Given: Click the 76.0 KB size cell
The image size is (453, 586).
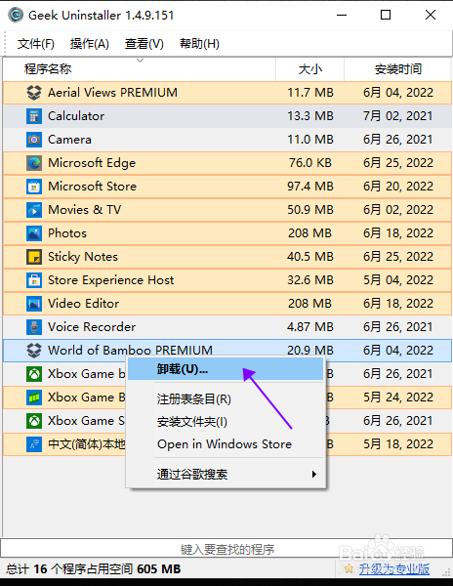Looking at the screenshot, I should (309, 163).
